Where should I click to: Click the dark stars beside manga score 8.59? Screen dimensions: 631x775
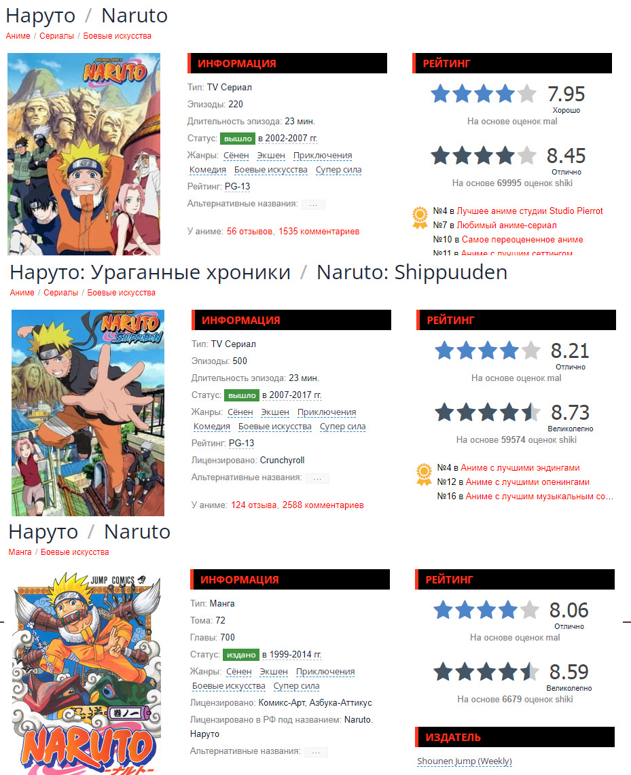click(x=486, y=672)
